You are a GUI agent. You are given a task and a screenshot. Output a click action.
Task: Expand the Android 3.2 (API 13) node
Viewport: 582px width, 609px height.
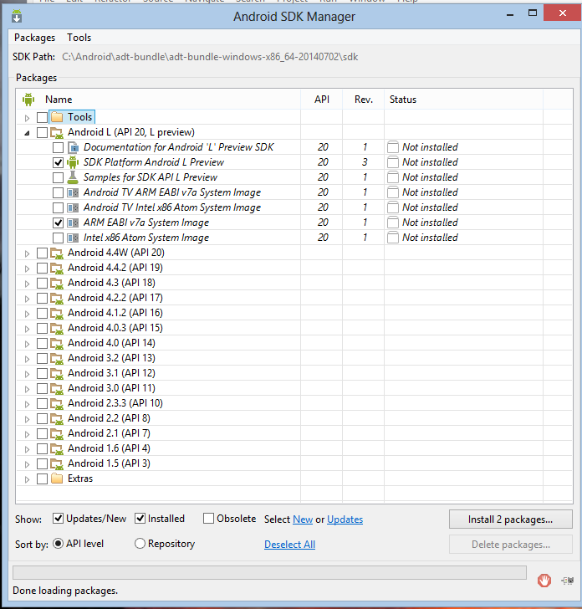click(27, 359)
